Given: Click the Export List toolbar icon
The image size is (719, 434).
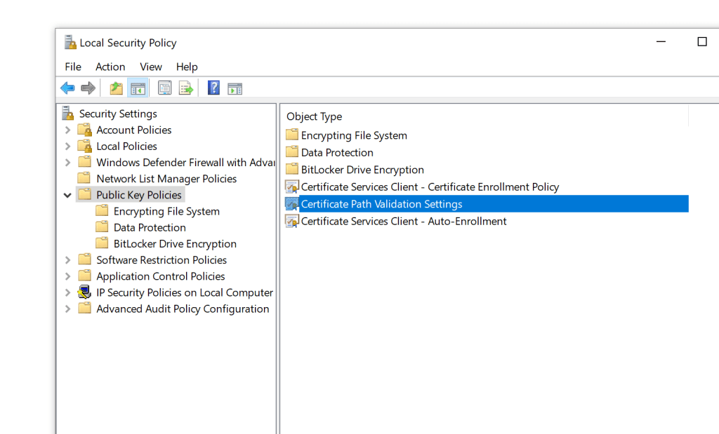Looking at the screenshot, I should (186, 88).
